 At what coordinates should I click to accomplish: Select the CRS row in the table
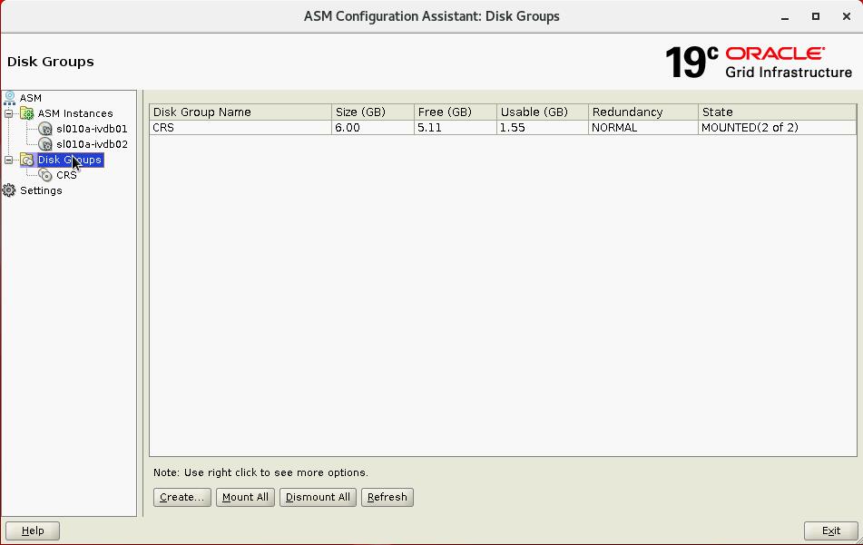(x=240, y=128)
